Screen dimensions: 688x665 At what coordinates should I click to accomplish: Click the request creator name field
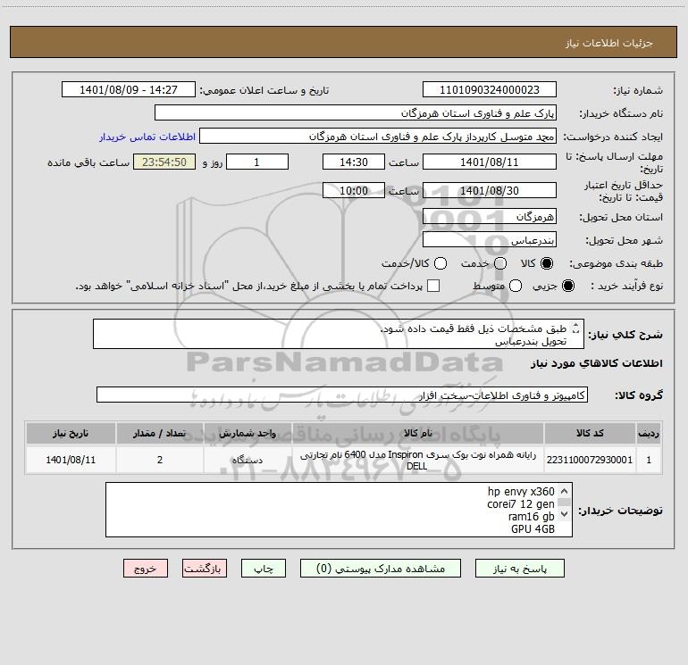click(378, 137)
